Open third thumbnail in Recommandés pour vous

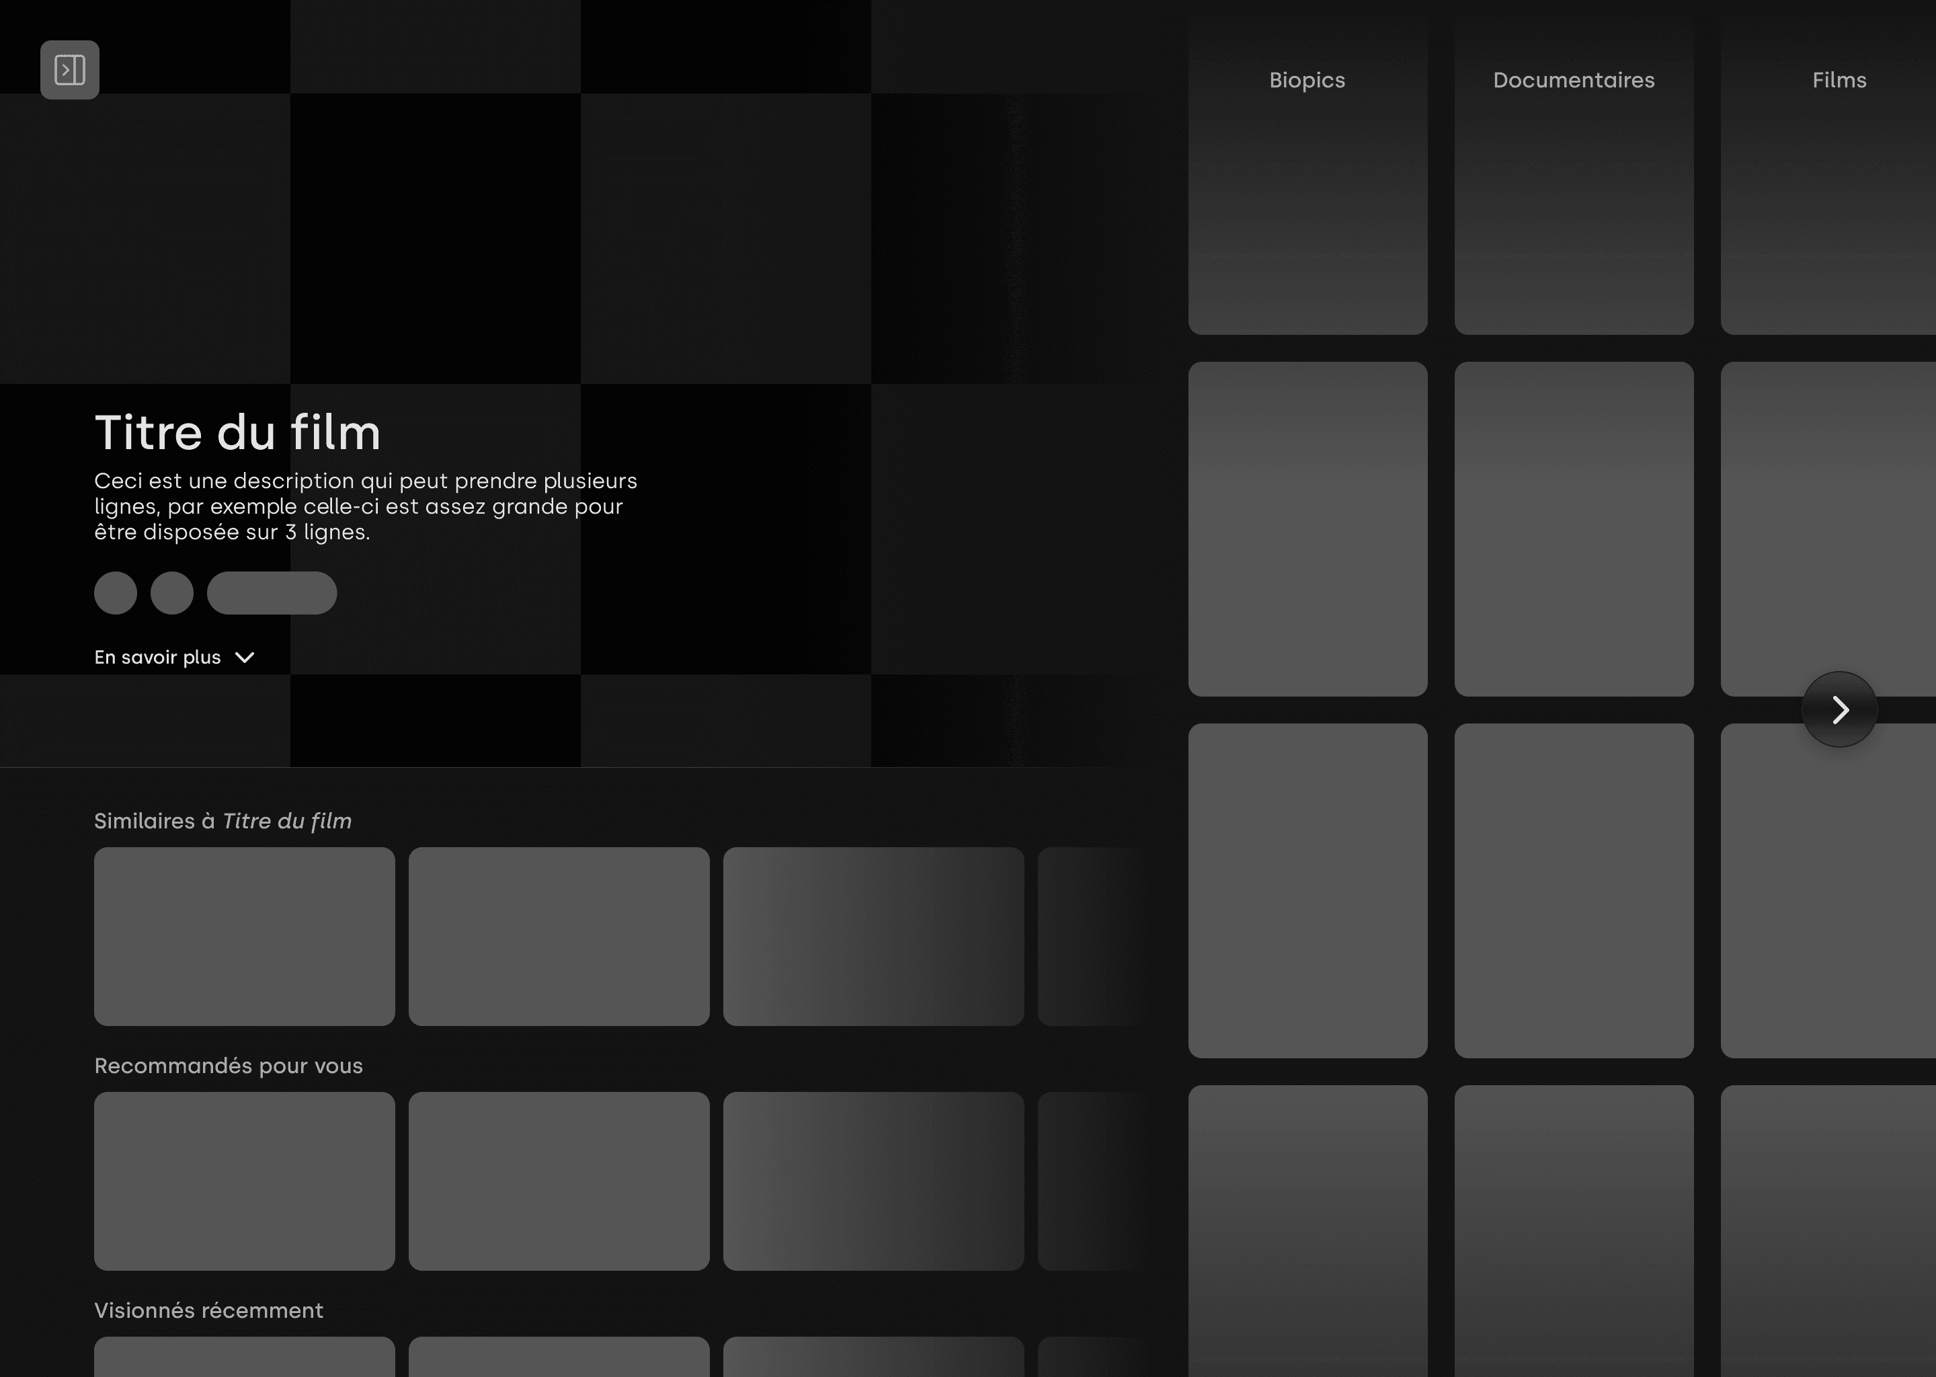[x=873, y=1180]
